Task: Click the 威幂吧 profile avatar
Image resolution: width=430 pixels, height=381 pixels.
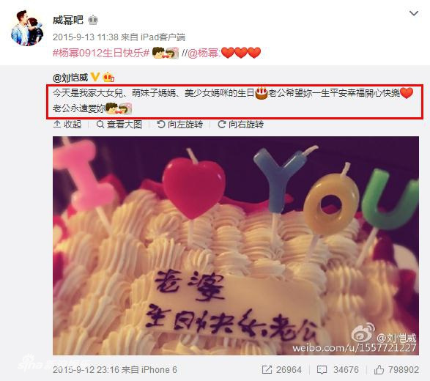Action: 27,27
